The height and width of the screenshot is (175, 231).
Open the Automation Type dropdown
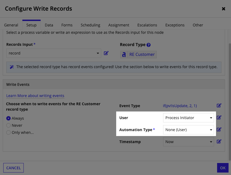[188, 130]
